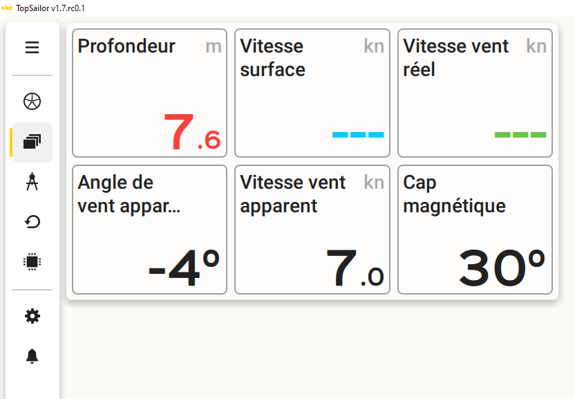The height and width of the screenshot is (399, 575).
Task: Click the circular refresh arrow icon
Action: coord(32,222)
